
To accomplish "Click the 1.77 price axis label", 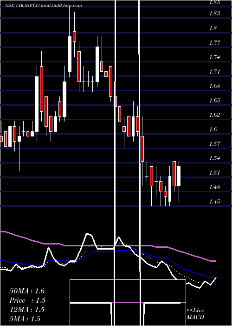I will click(x=214, y=43).
